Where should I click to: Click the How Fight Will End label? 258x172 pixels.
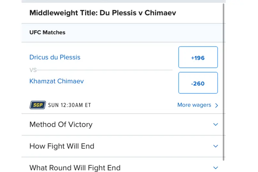pyautogui.click(x=62, y=146)
